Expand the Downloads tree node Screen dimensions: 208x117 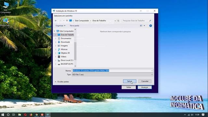tap(56, 42)
